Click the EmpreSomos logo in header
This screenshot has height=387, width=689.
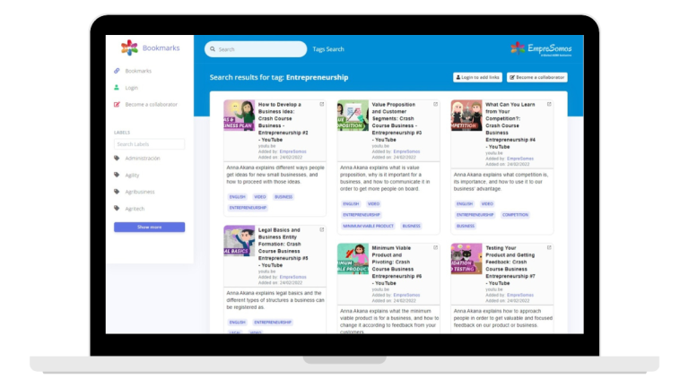[541, 48]
